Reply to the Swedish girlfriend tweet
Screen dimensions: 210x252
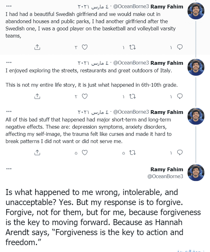point(180,47)
